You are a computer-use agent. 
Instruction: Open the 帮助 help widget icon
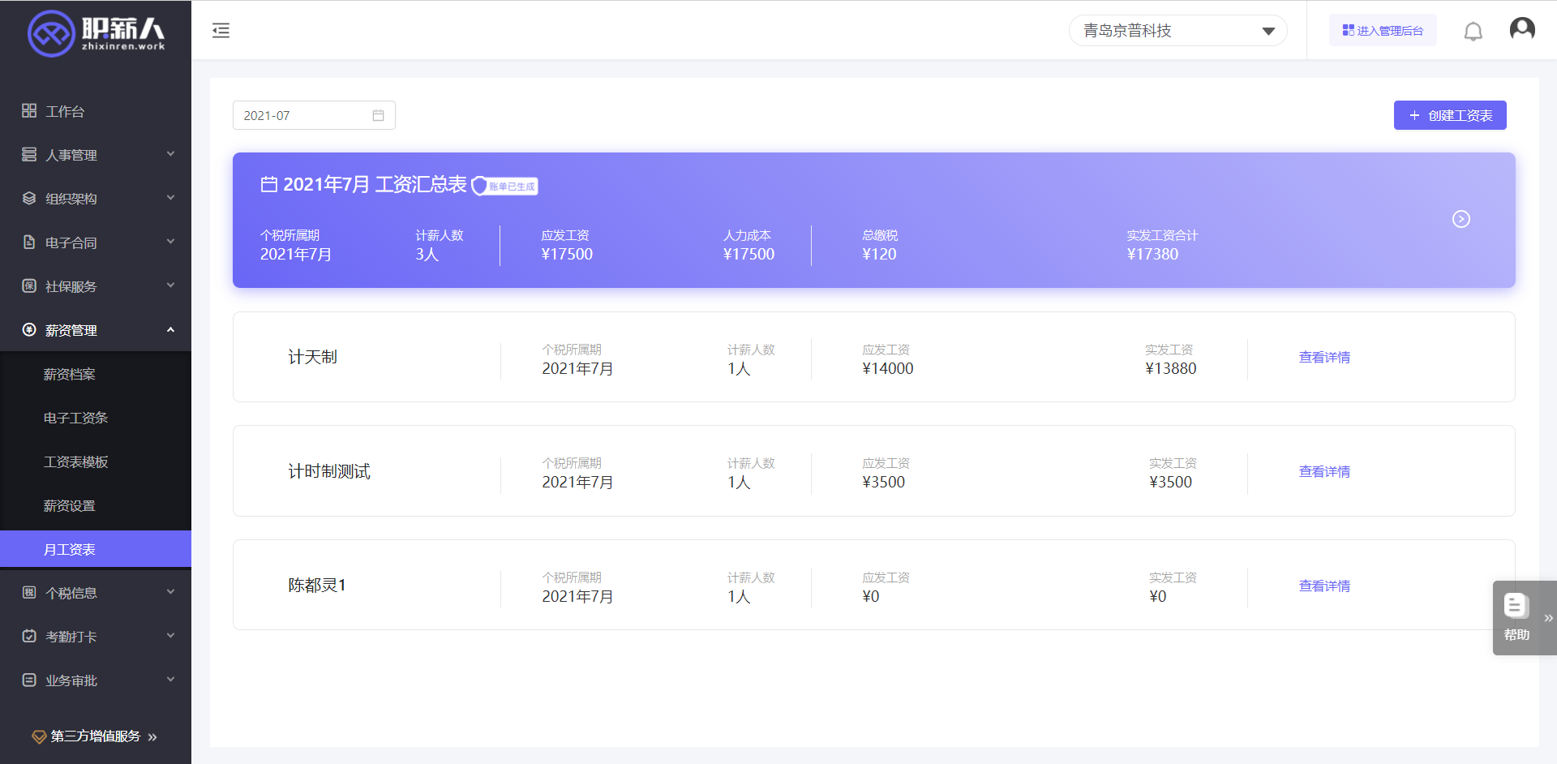pos(1516,606)
